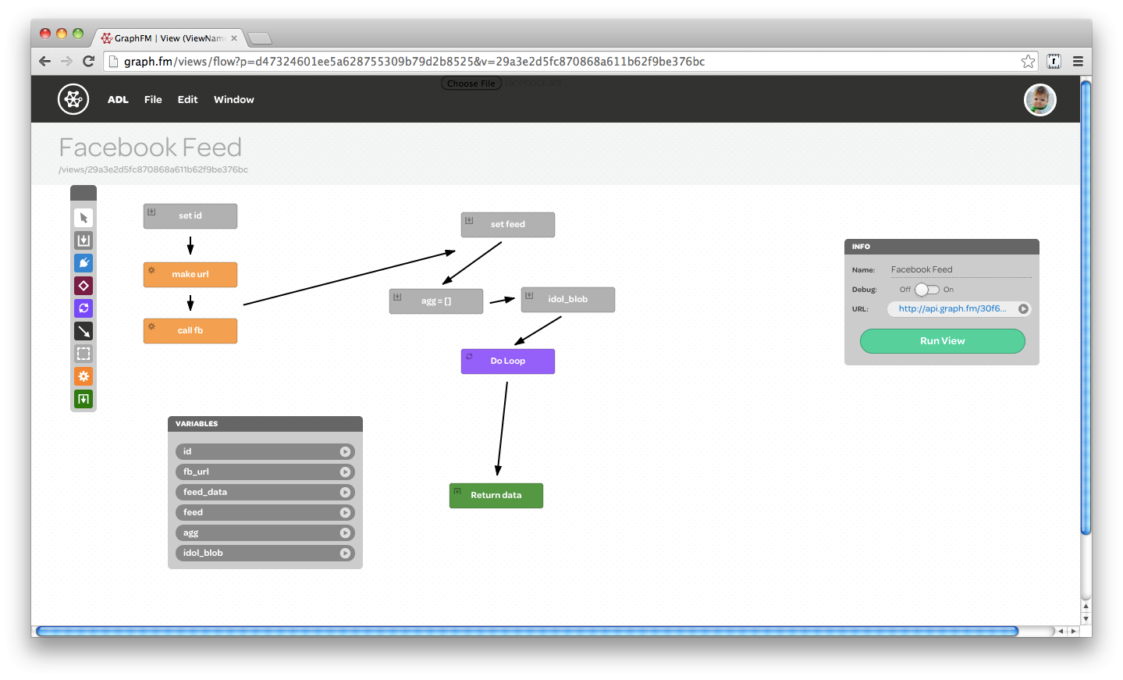Bookmark this page with the star icon
Screen dimensions: 1123x680
[1029, 62]
